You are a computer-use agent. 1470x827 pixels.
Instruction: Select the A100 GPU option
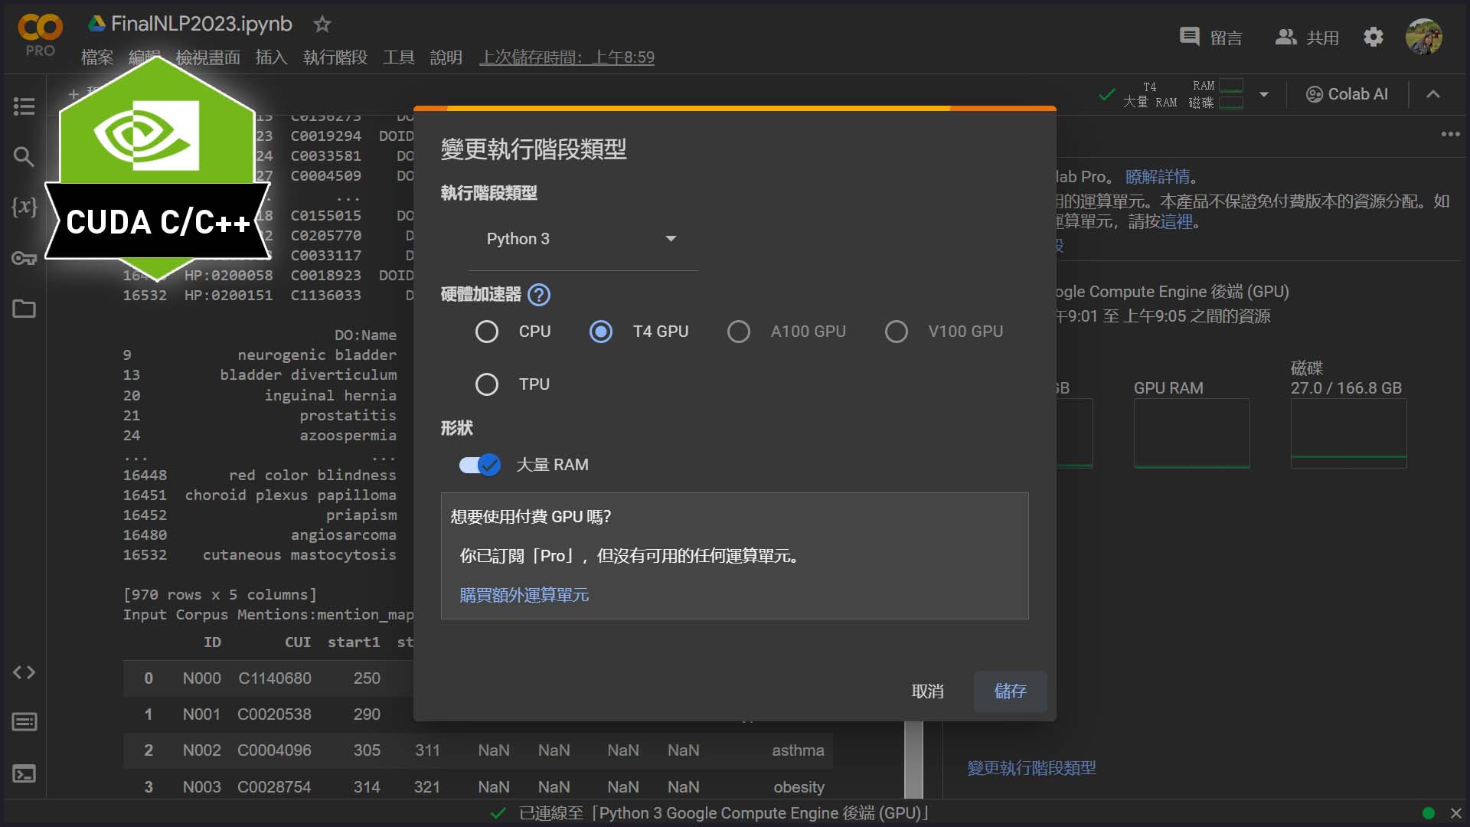pyautogui.click(x=739, y=332)
